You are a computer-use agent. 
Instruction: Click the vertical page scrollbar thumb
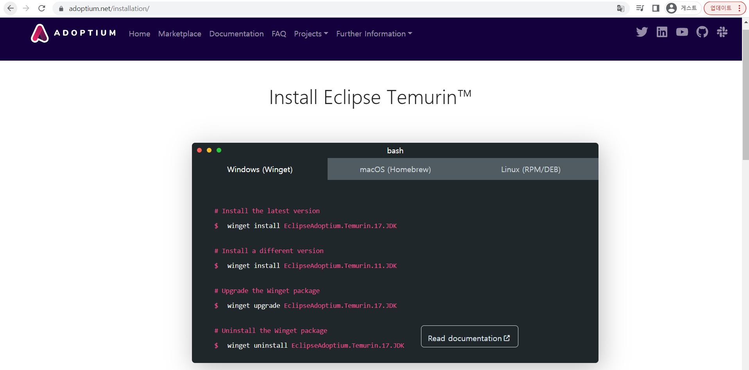click(745, 95)
